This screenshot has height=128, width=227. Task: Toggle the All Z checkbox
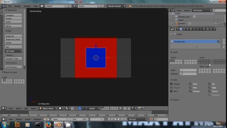(x=171, y=91)
